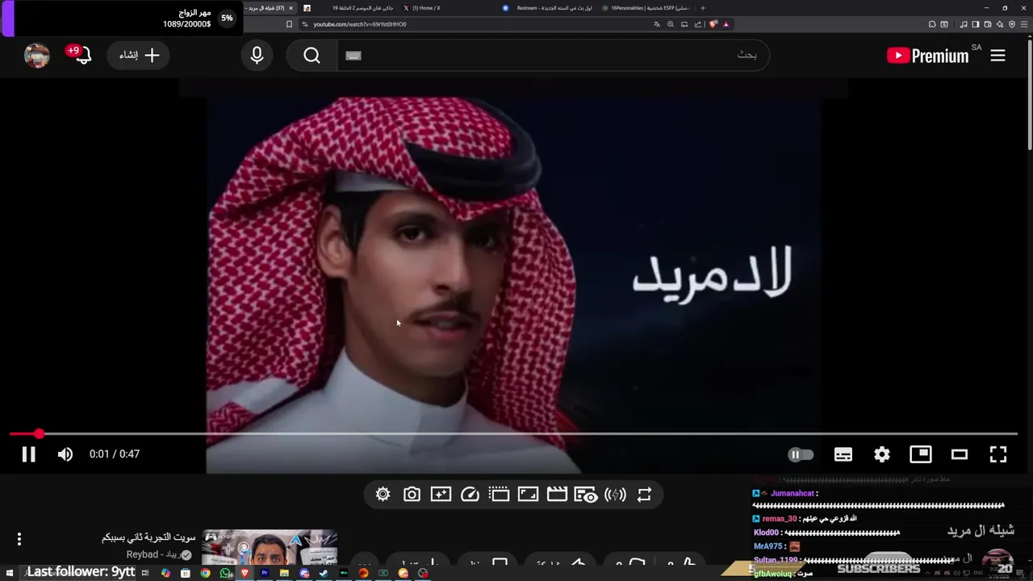Click the page vertical scrollbar thumb
Image resolution: width=1033 pixels, height=581 pixels.
tap(1029, 97)
